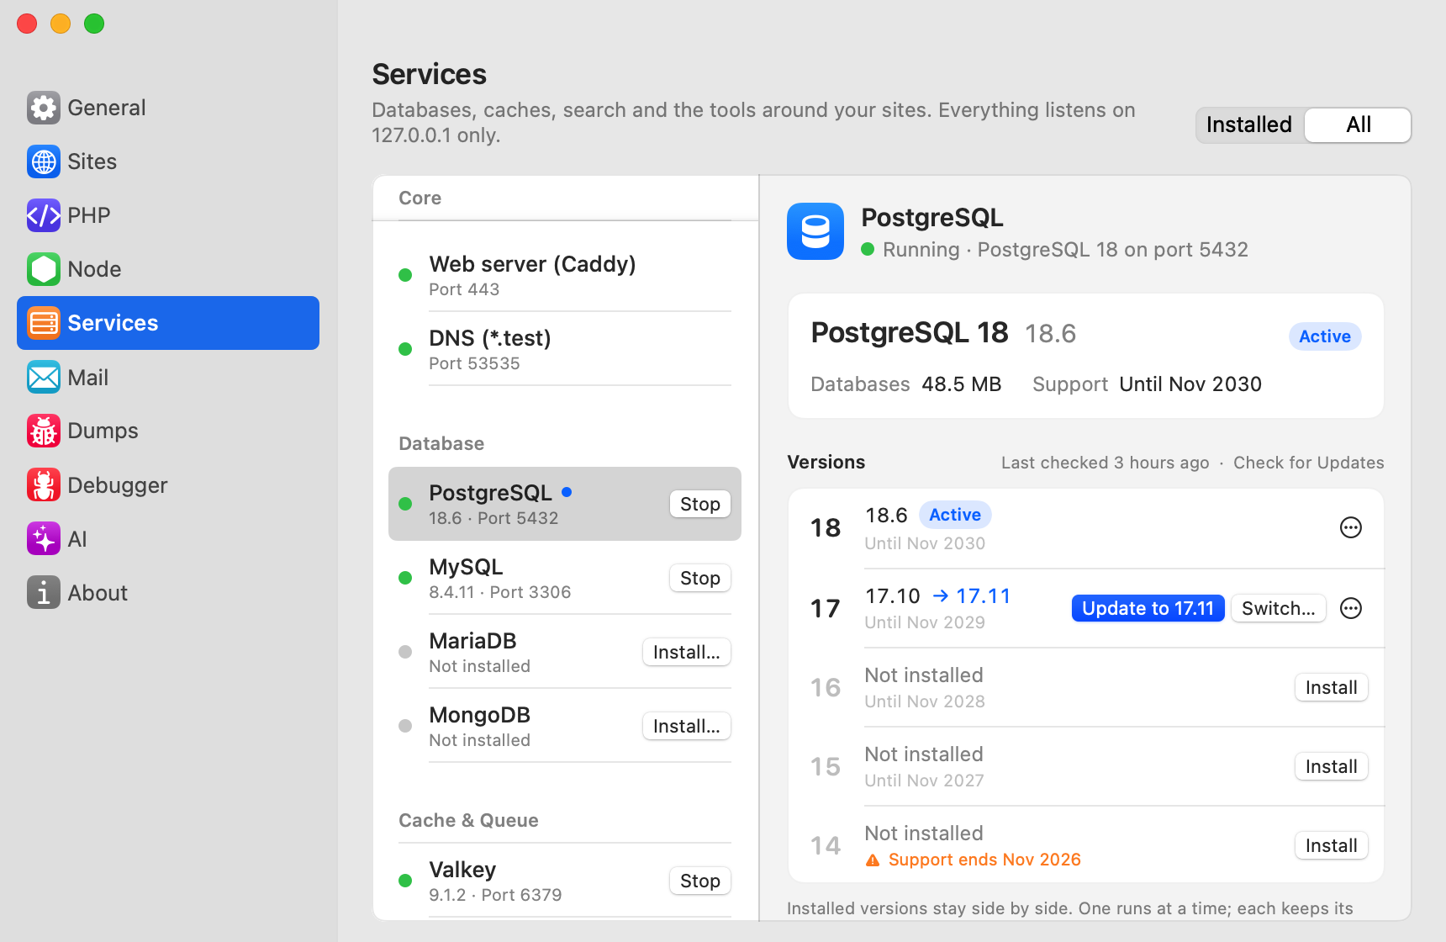
Task: Click Update to 17.11 button
Action: pyautogui.click(x=1148, y=608)
